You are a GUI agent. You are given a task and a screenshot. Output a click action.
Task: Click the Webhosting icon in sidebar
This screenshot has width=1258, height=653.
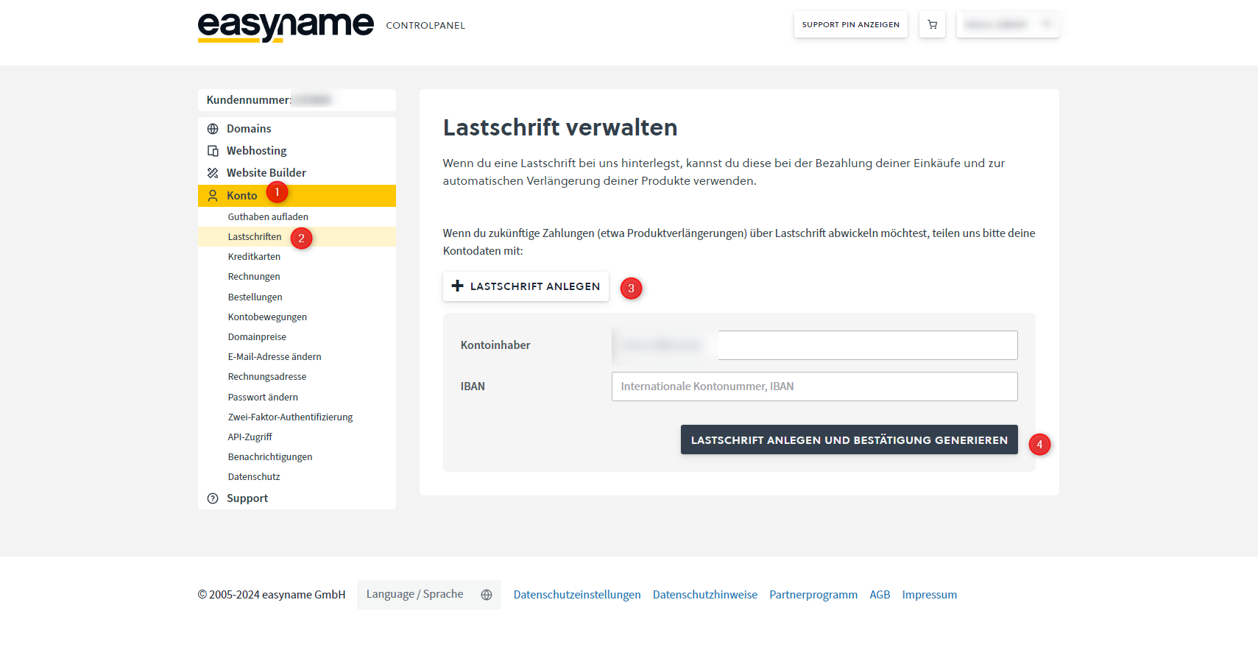[213, 151]
